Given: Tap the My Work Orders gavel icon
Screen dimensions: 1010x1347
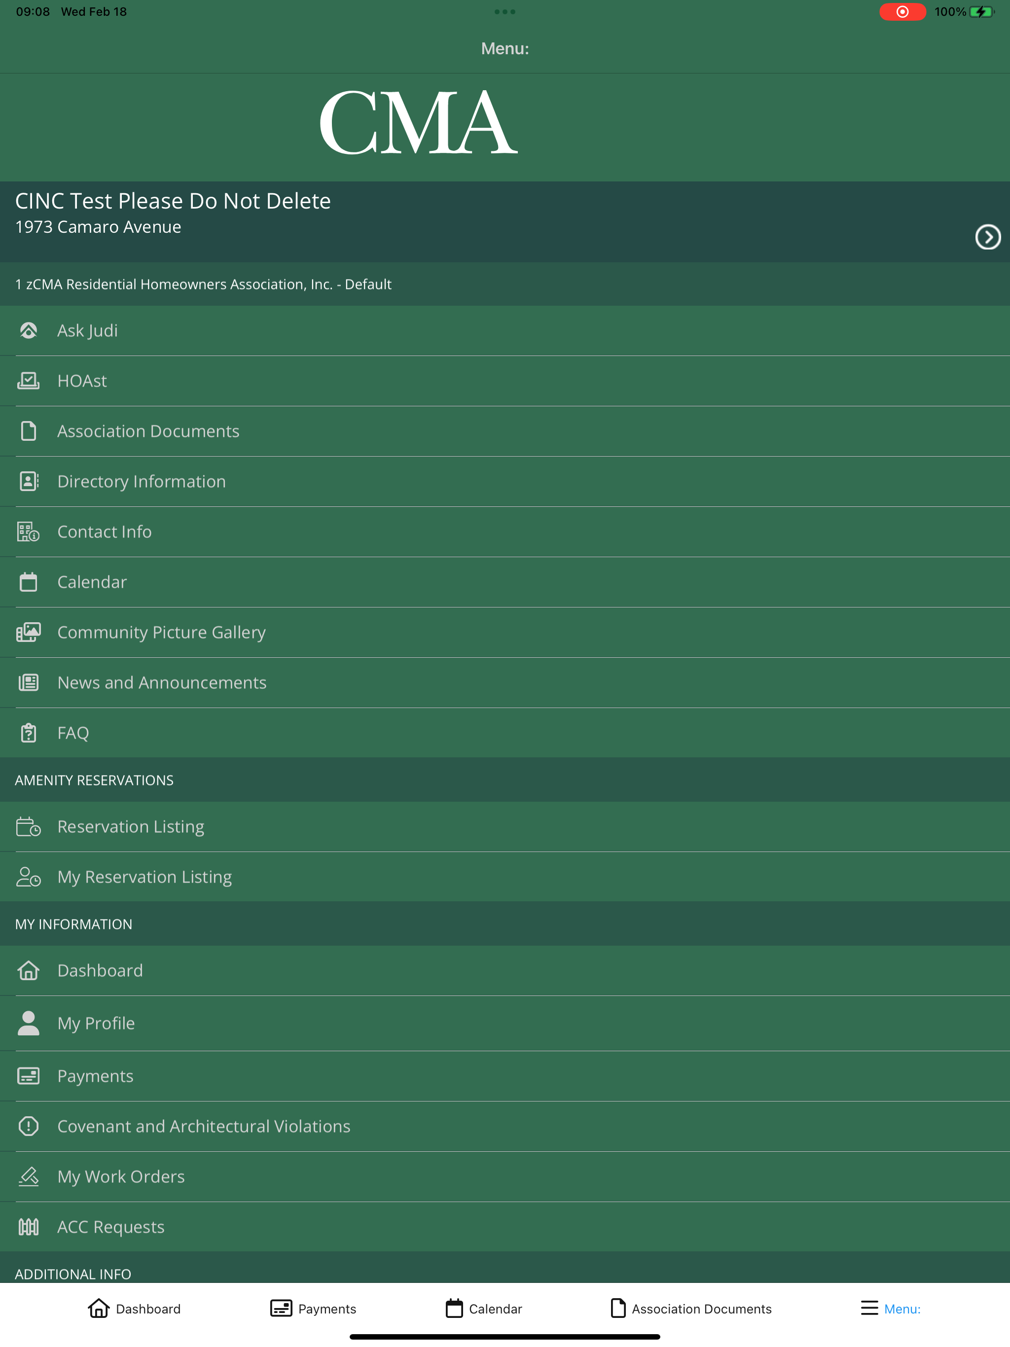Looking at the screenshot, I should click(29, 1176).
